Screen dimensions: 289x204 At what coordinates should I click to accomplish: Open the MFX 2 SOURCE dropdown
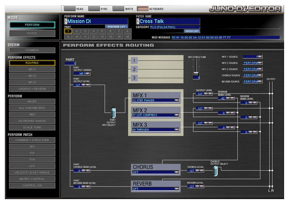(253, 63)
